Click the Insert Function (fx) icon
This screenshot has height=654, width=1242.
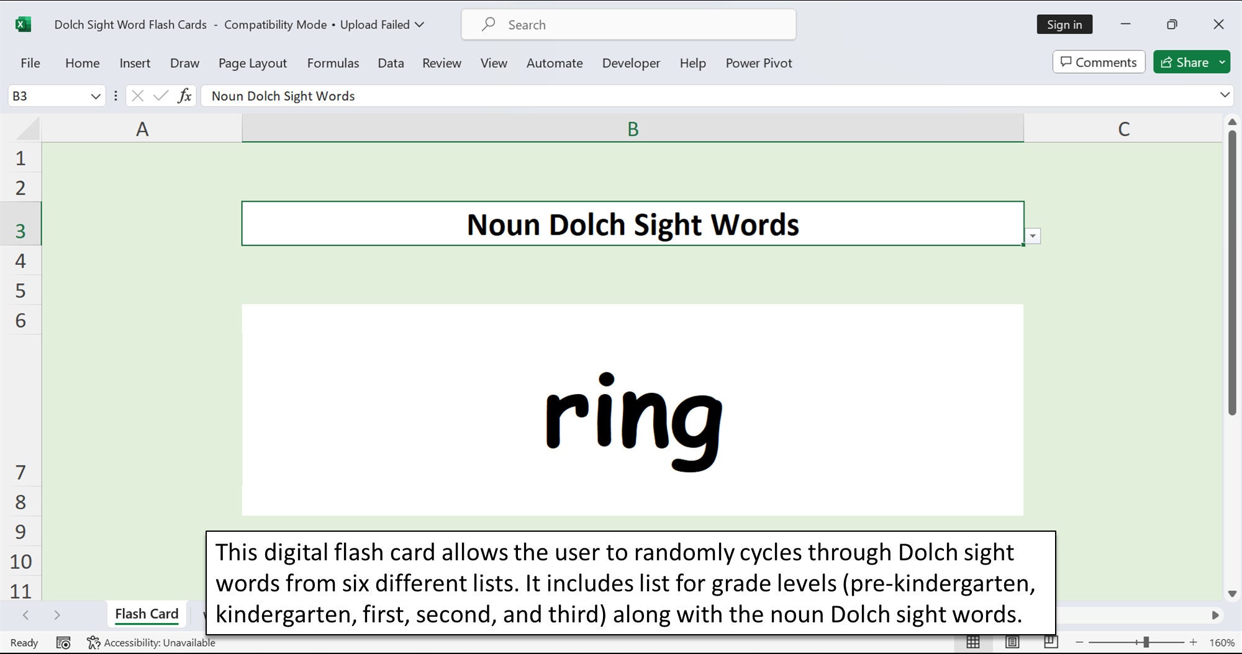[x=183, y=96]
